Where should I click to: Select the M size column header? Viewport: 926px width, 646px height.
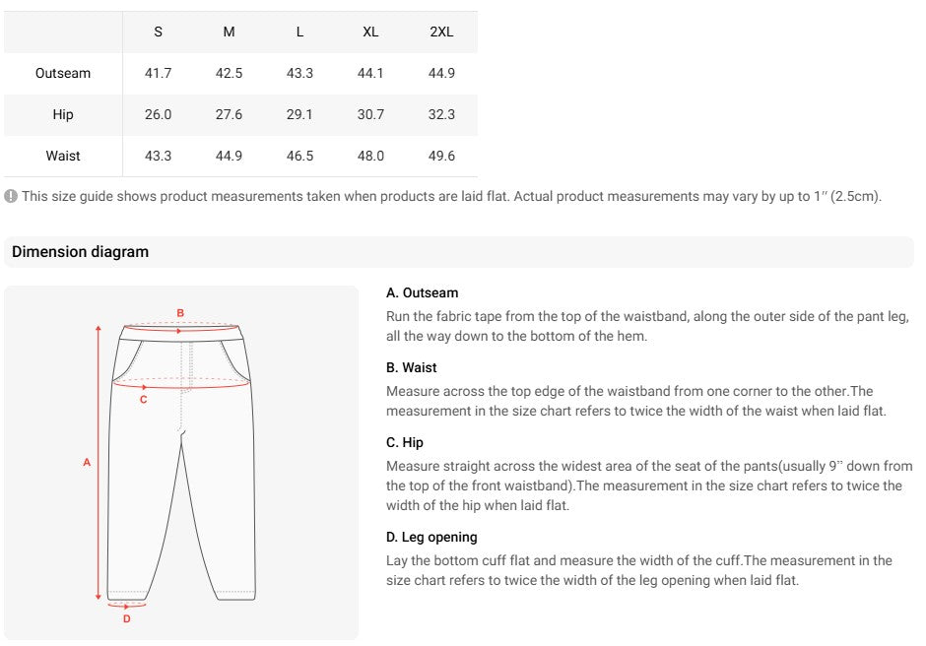(230, 32)
